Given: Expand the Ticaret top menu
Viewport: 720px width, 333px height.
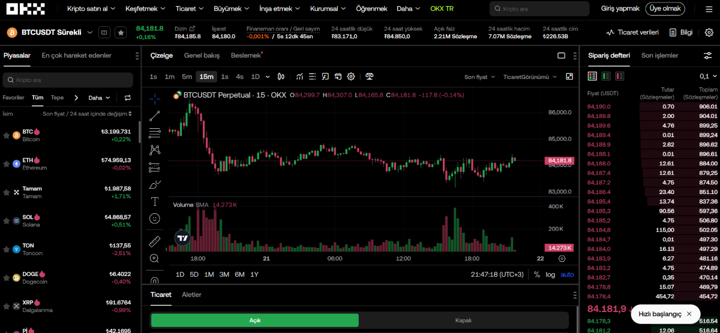Looking at the screenshot, I should pyautogui.click(x=190, y=9).
